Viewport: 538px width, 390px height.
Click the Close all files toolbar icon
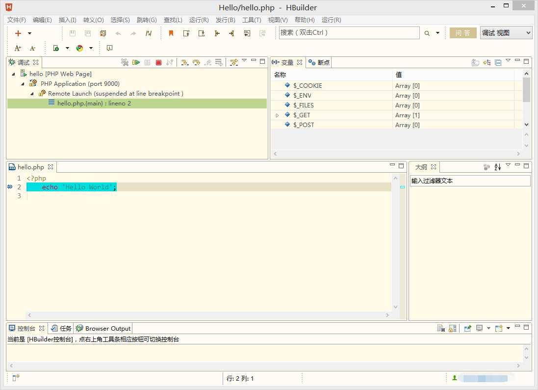(x=102, y=33)
